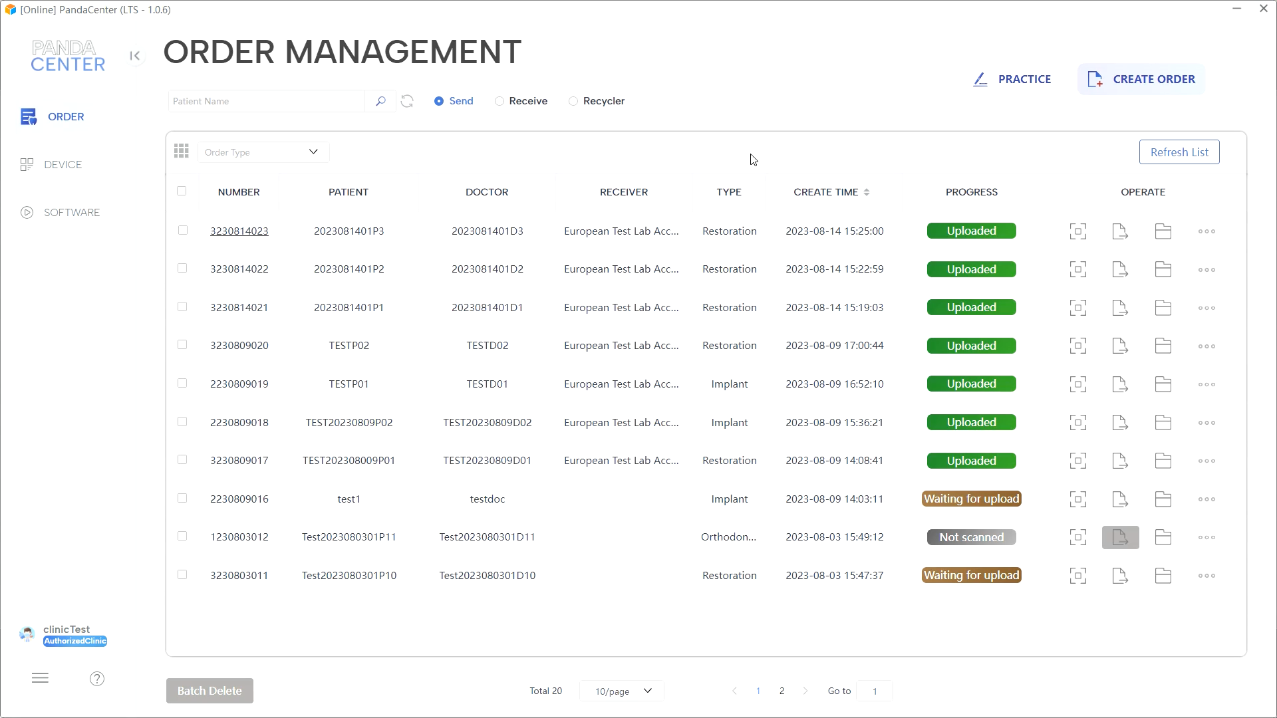Select the Send radio button

coord(438,100)
